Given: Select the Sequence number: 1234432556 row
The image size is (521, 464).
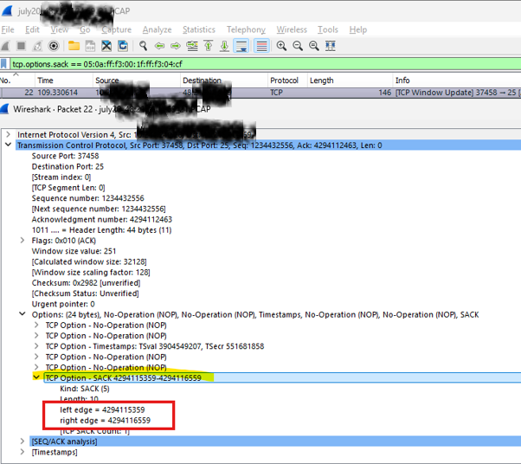Looking at the screenshot, I should (x=87, y=198).
